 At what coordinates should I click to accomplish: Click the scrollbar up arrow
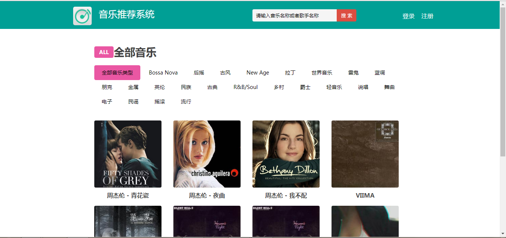click(x=503, y=4)
